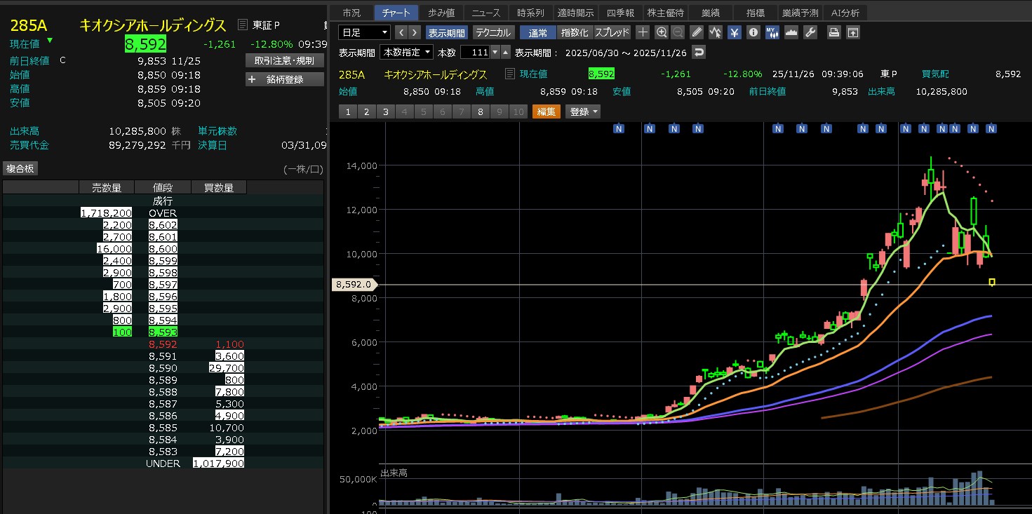Expand the 本数指定 dropdown

406,53
